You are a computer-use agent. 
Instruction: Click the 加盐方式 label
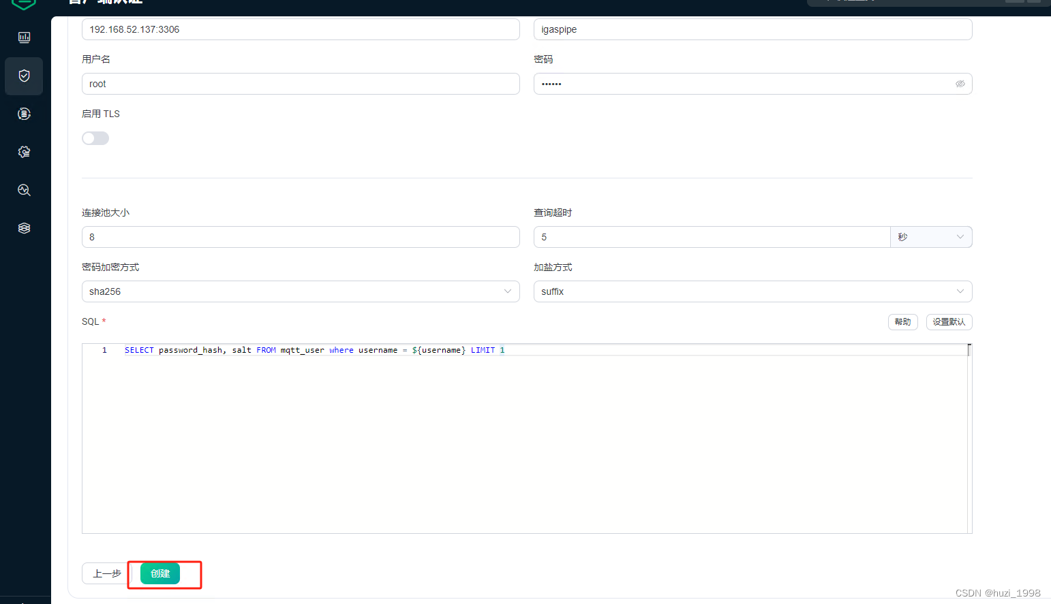[553, 267]
